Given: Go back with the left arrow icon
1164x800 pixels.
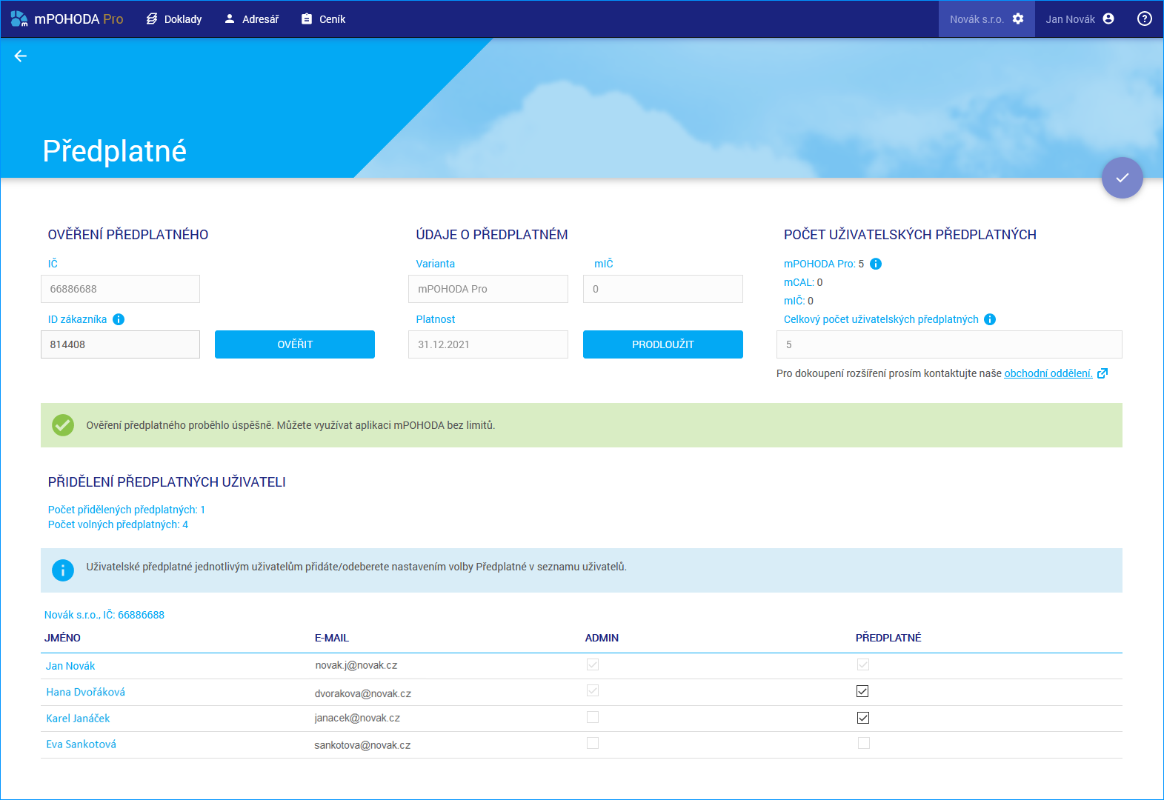Looking at the screenshot, I should click(x=21, y=56).
